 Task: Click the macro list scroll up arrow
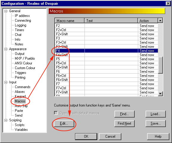[x=160, y=20]
